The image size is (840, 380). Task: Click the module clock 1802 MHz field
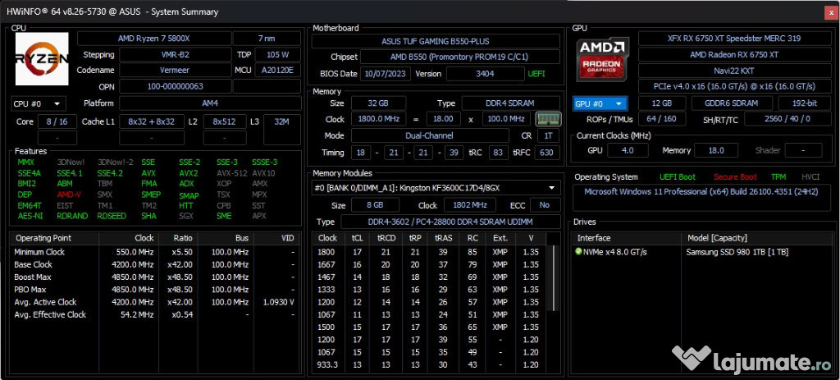click(469, 205)
